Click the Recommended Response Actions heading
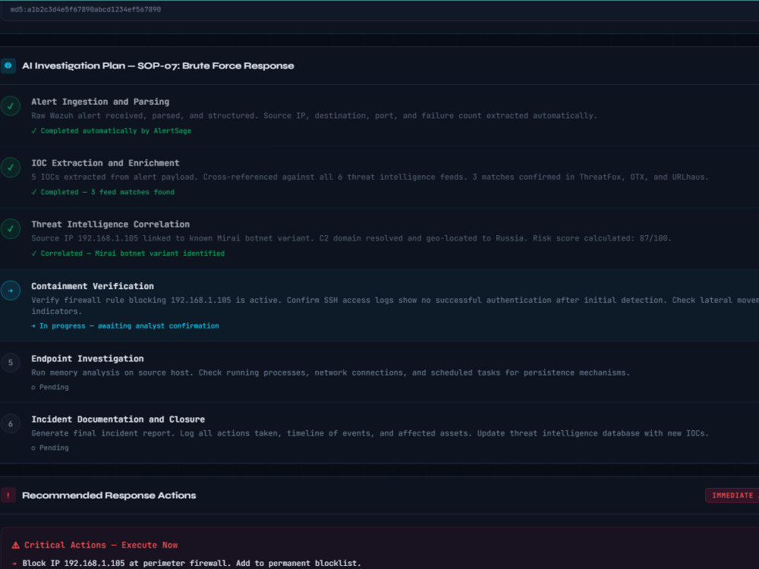759x569 pixels. point(109,495)
